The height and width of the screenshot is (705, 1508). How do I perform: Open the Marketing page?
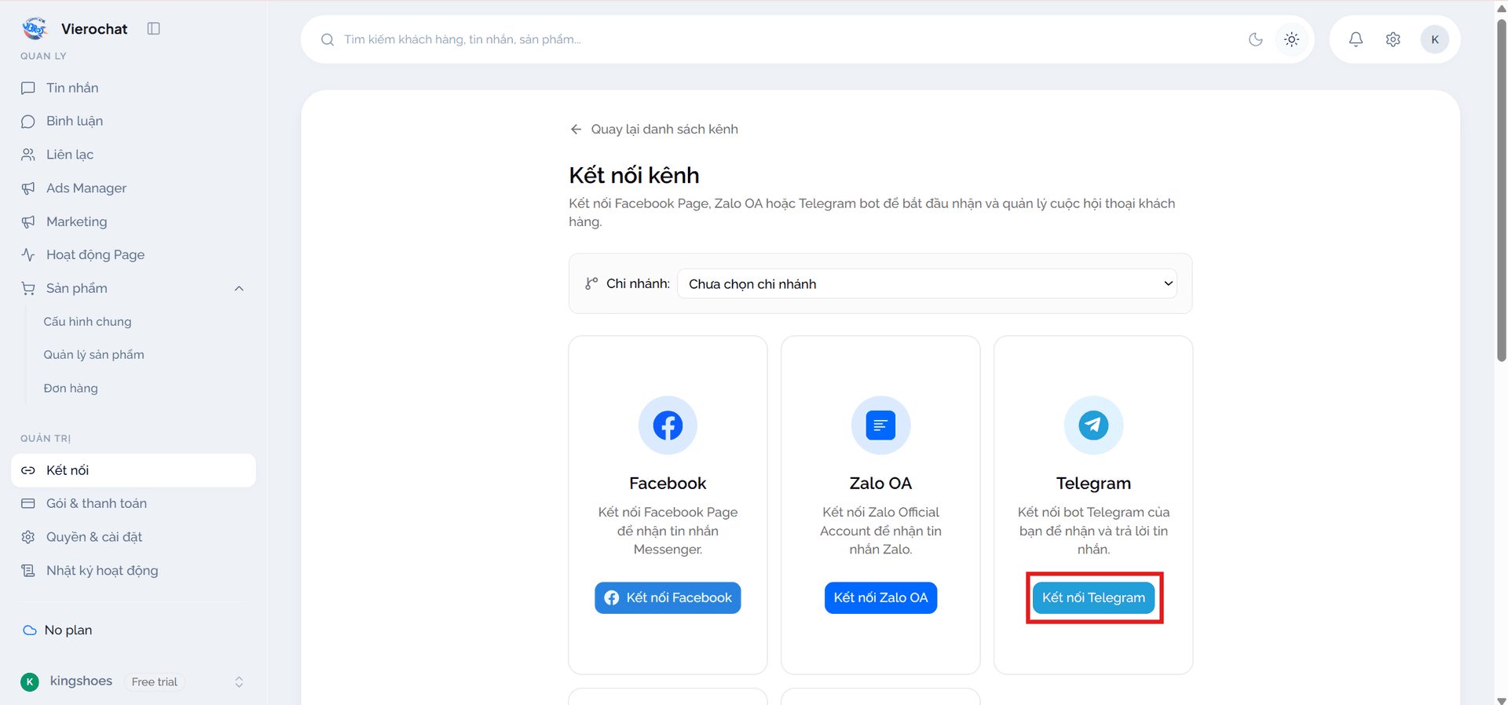tap(134, 221)
